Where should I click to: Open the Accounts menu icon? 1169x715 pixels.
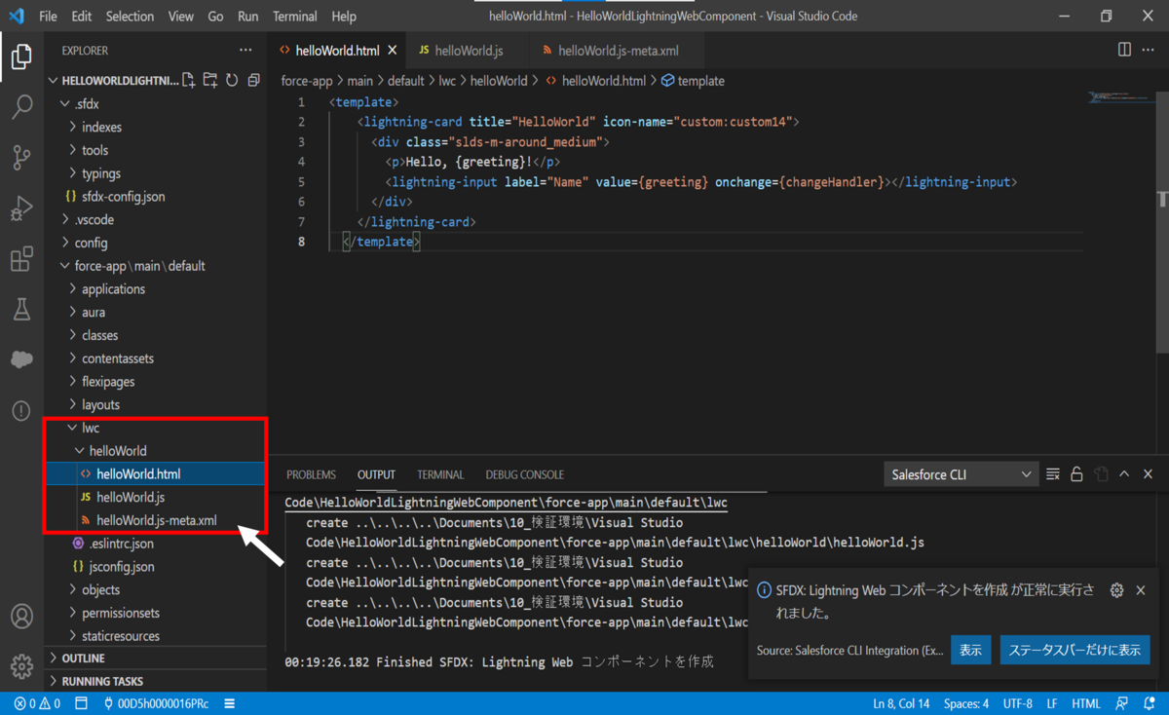21,617
